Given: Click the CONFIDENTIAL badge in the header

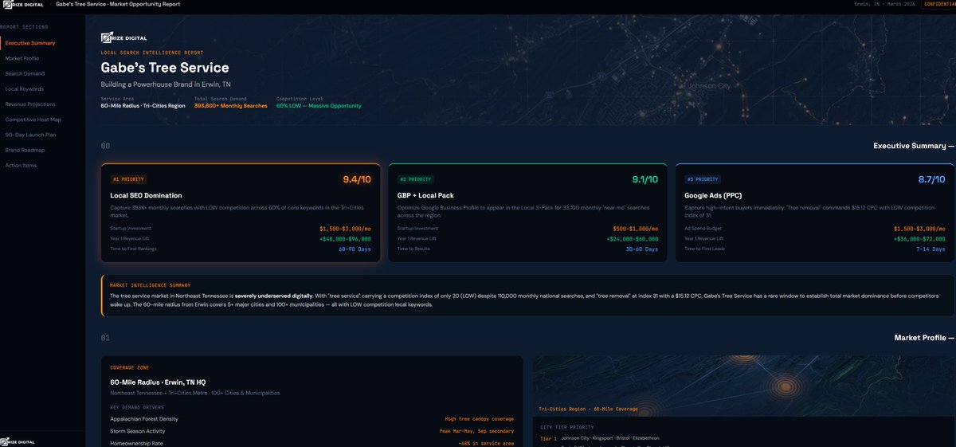Looking at the screenshot, I should point(940,4).
